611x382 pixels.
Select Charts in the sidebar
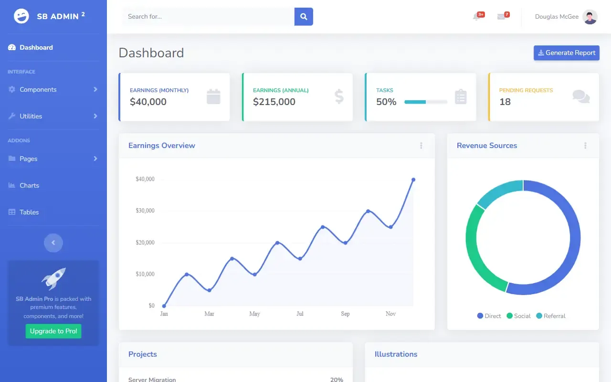click(53, 185)
